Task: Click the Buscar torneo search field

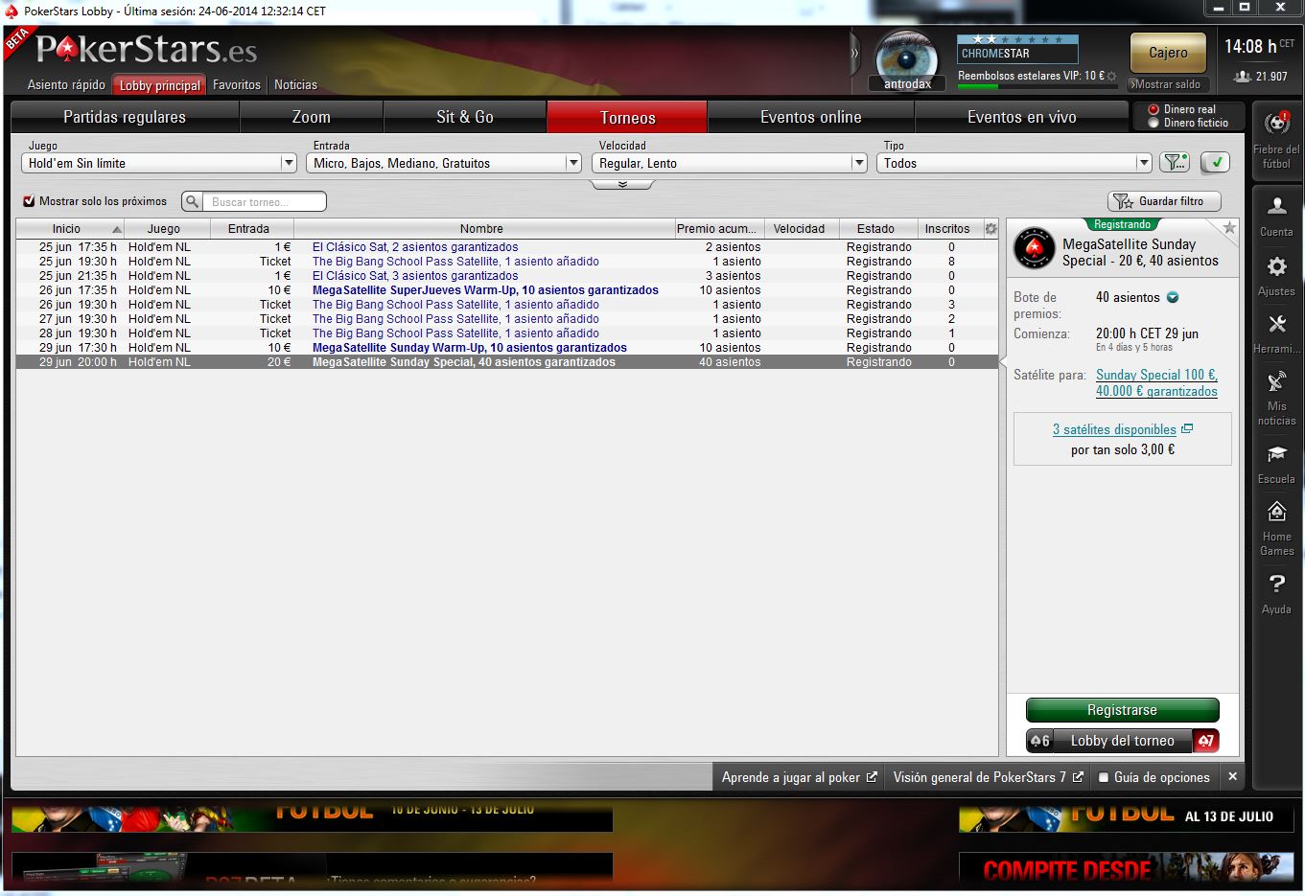Action: coord(264,201)
